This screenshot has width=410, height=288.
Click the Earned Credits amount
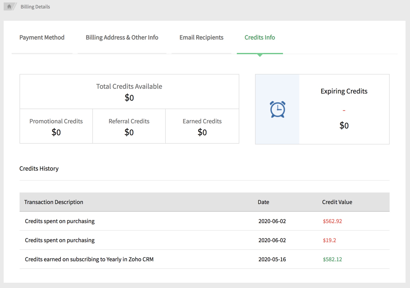(x=202, y=132)
